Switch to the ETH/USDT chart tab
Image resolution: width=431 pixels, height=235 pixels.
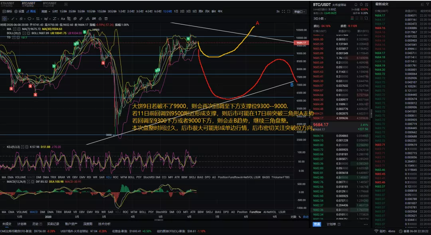point(7,4)
